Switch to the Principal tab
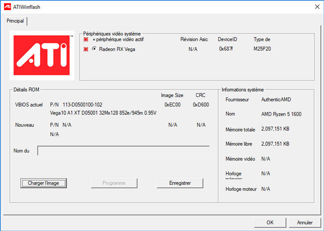Viewport: 324px width, 231px height. [15, 21]
